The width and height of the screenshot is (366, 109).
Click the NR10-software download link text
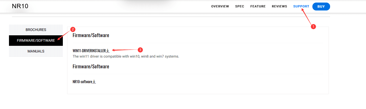pos(82,82)
